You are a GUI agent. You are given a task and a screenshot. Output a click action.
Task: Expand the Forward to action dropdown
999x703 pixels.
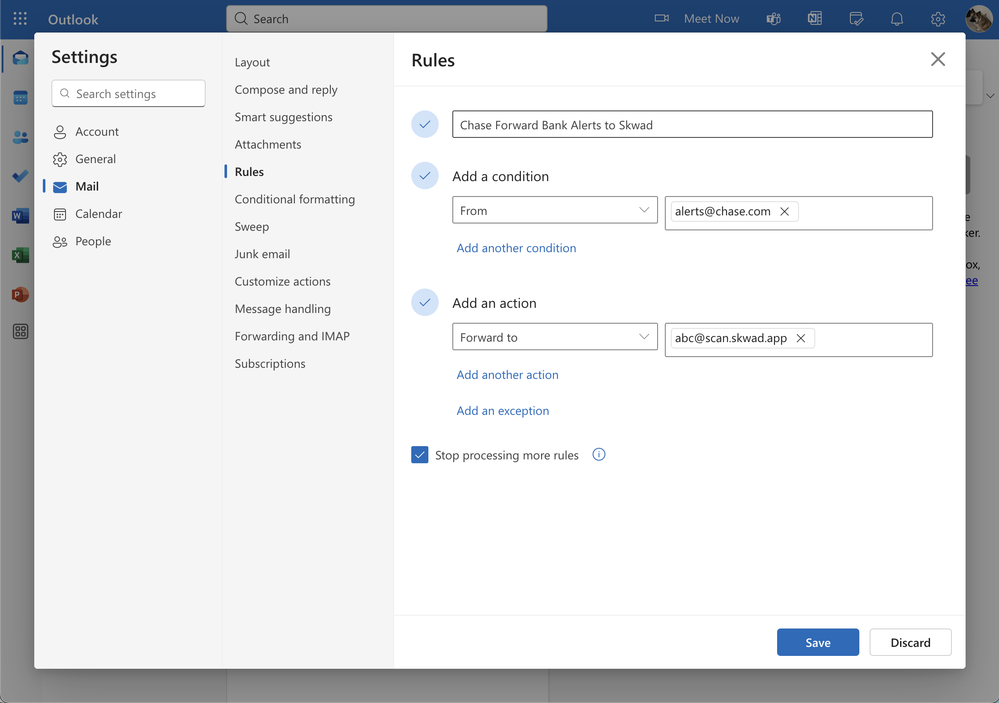click(x=555, y=337)
